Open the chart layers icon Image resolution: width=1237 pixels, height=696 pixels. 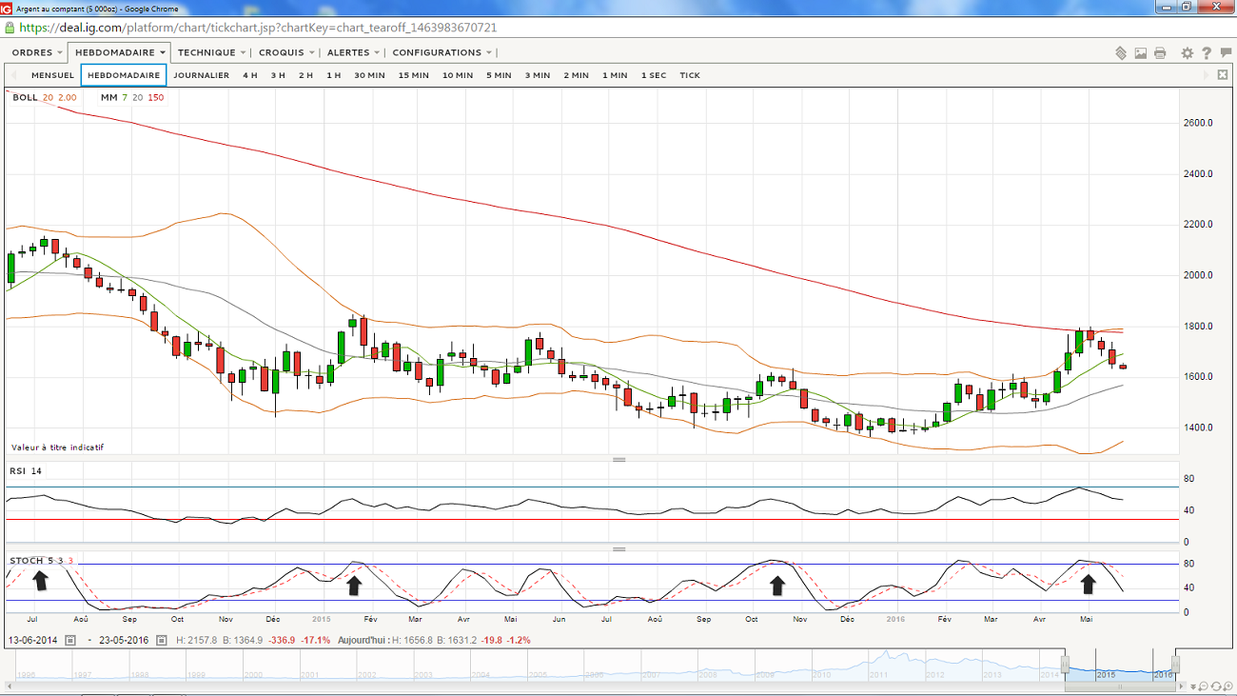coord(1121,53)
